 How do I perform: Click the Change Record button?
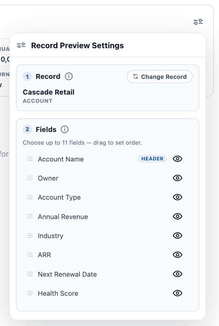pyautogui.click(x=159, y=77)
